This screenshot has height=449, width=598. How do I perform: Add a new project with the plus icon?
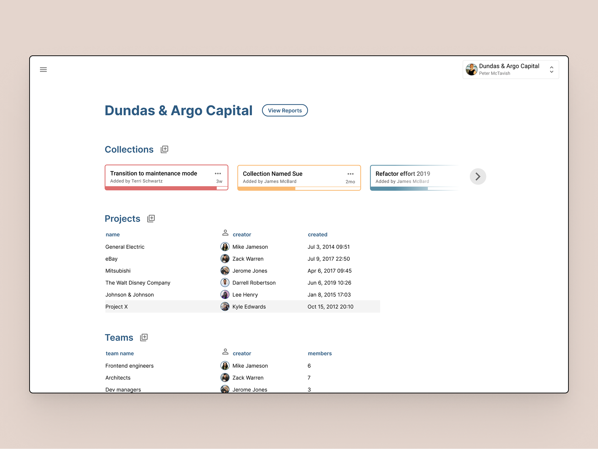151,218
